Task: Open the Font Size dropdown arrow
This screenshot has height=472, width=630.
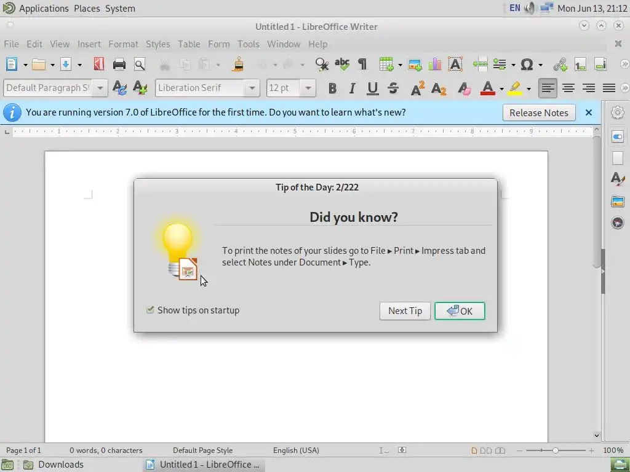Action: [x=308, y=88]
